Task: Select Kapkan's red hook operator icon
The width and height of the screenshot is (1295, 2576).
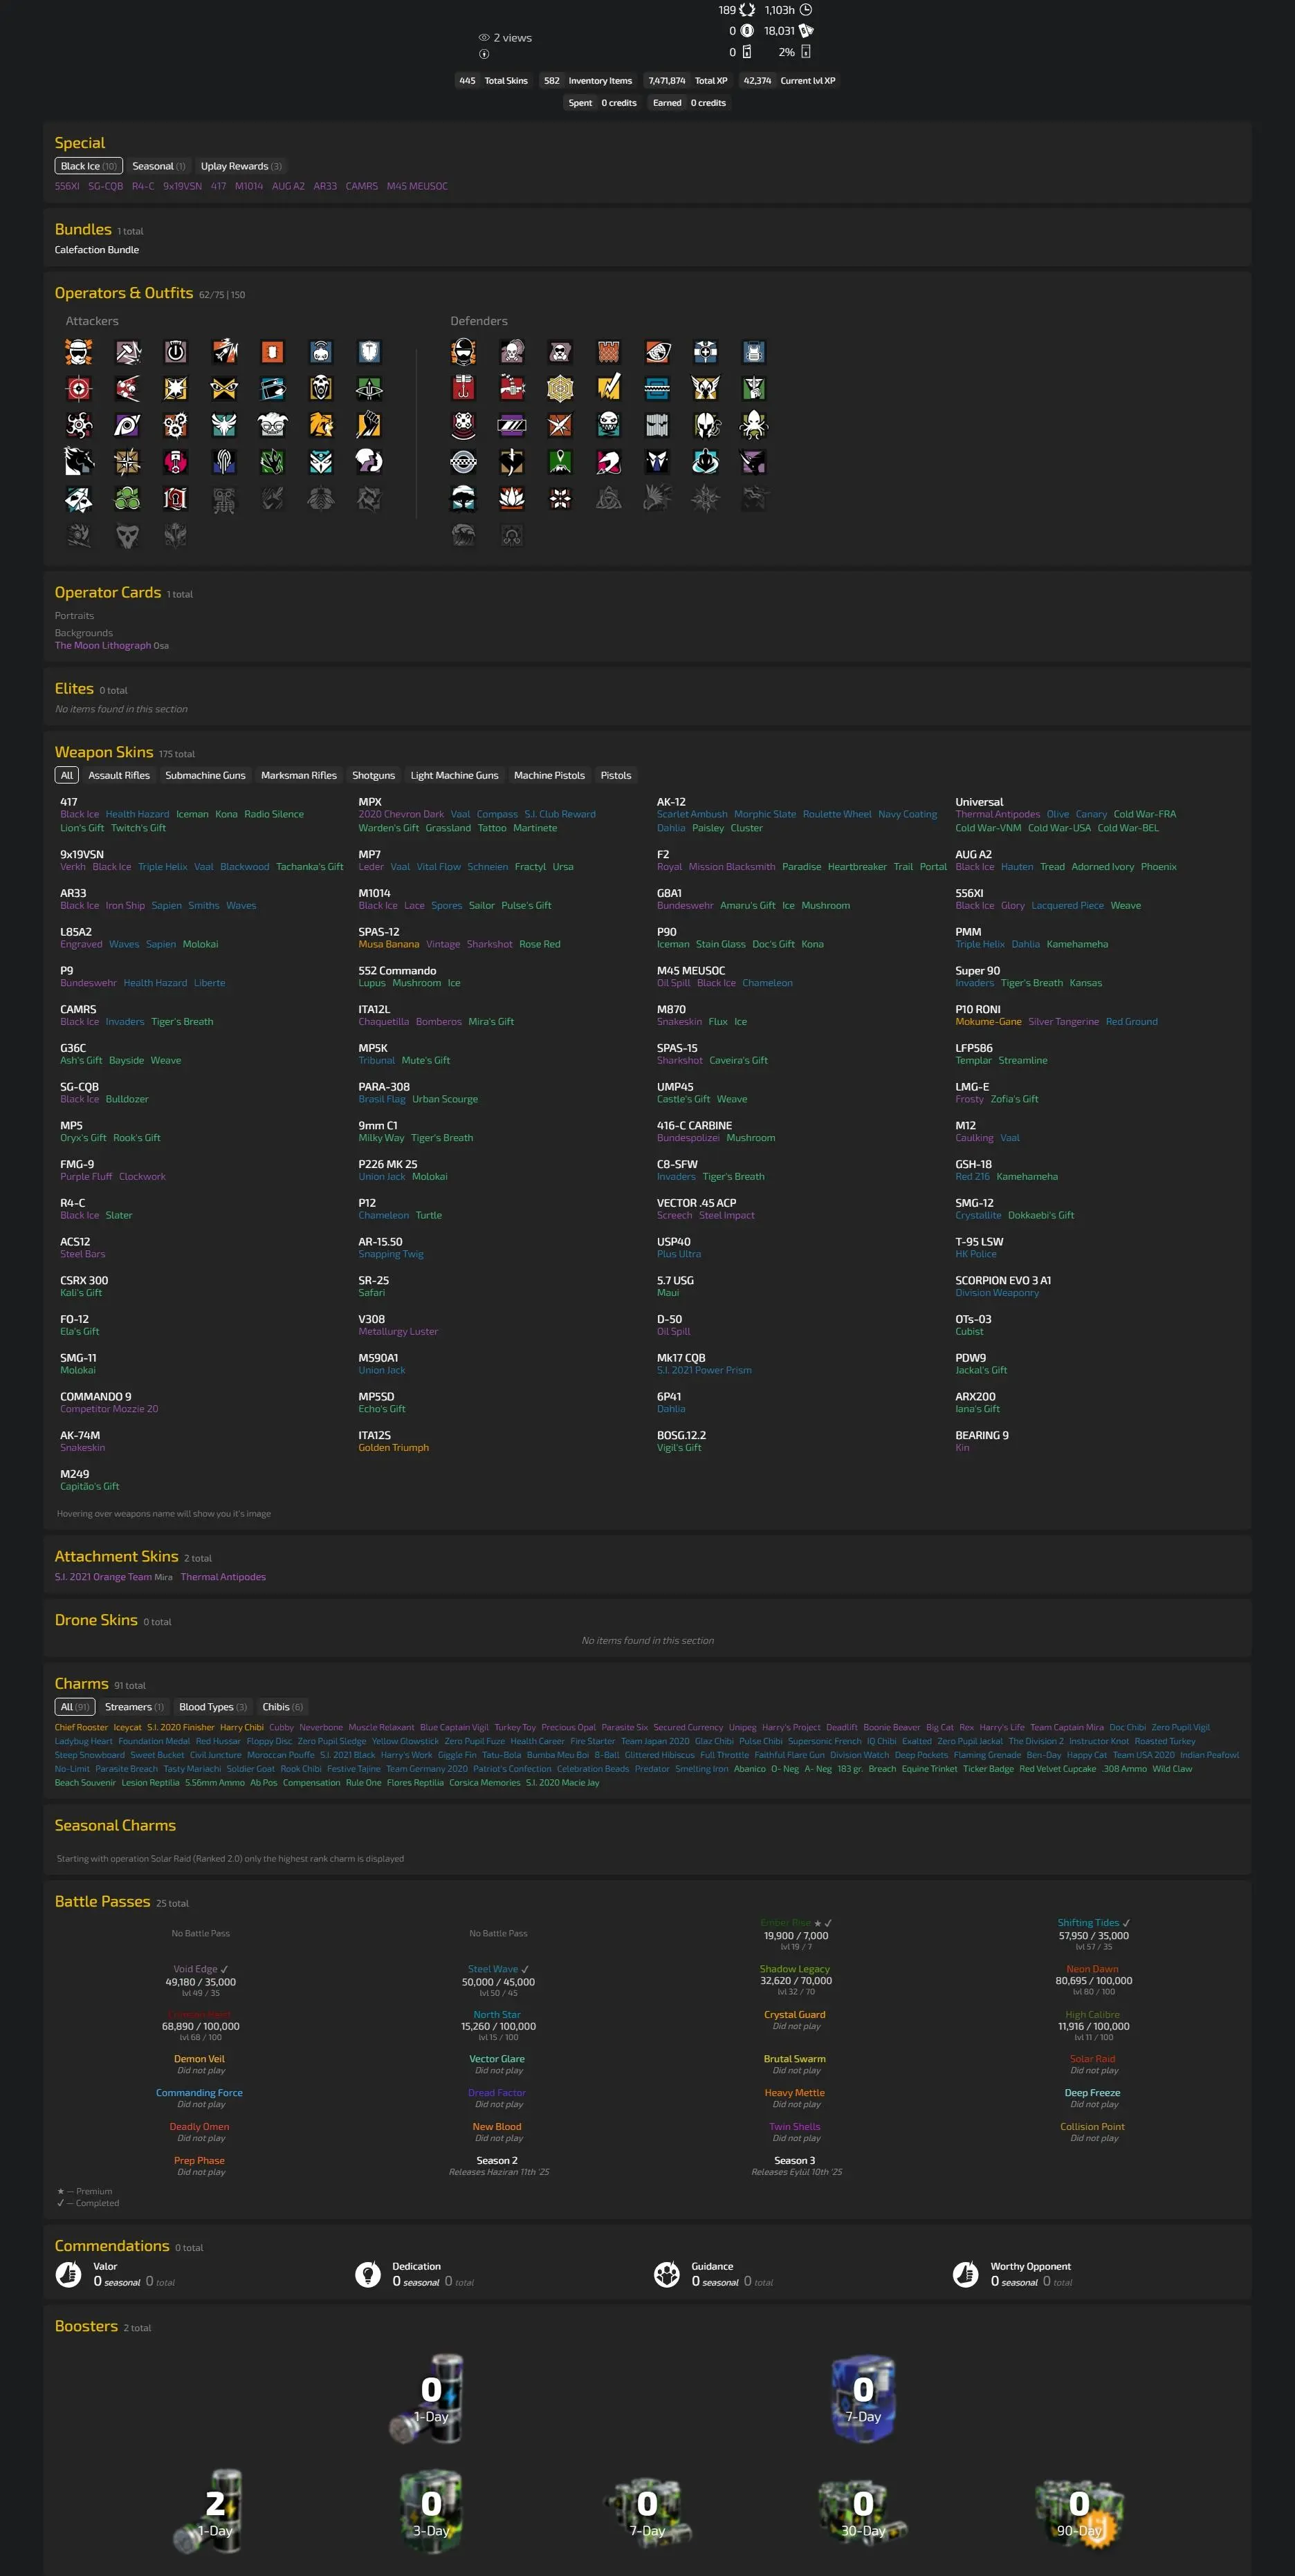Action: [463, 388]
